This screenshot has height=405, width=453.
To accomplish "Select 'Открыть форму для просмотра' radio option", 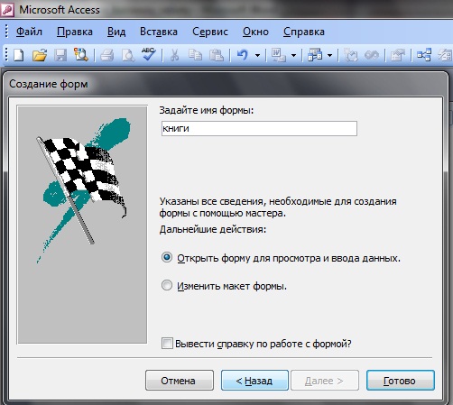I will [x=167, y=258].
